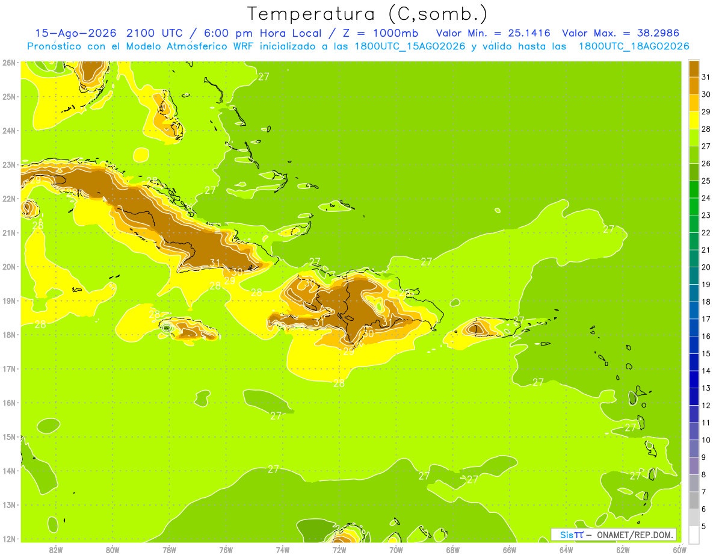Viewport: 722px width, 558px height.
Task: Click longitude axis label '80W'
Action: click(x=113, y=550)
